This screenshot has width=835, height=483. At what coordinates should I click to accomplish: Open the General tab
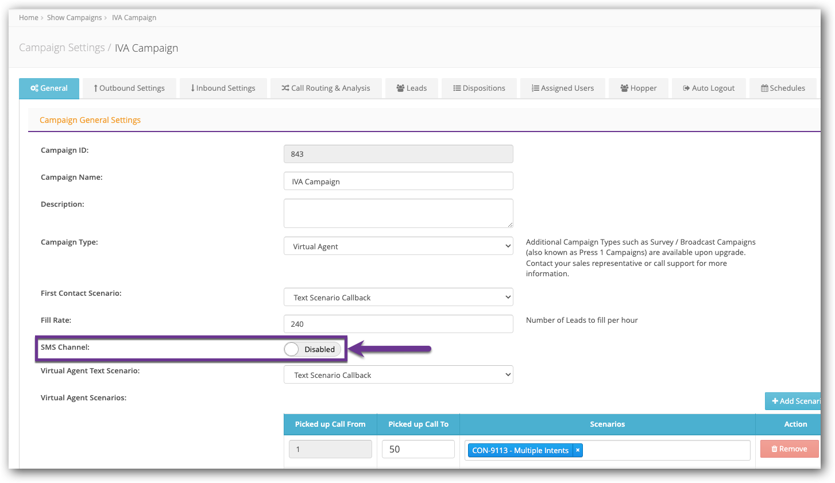click(x=49, y=88)
